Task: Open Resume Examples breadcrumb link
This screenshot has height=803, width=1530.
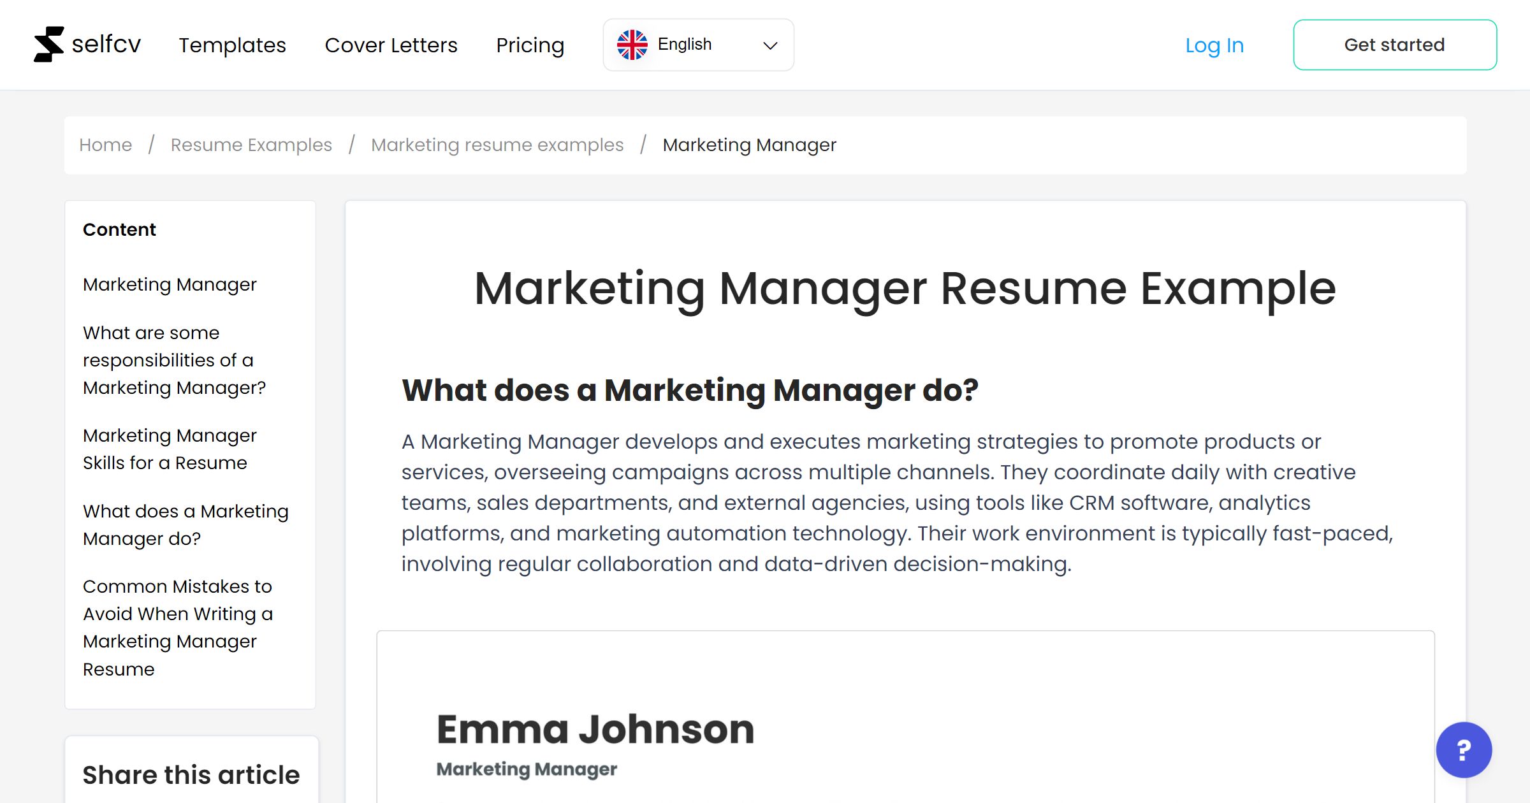Action: coord(251,145)
